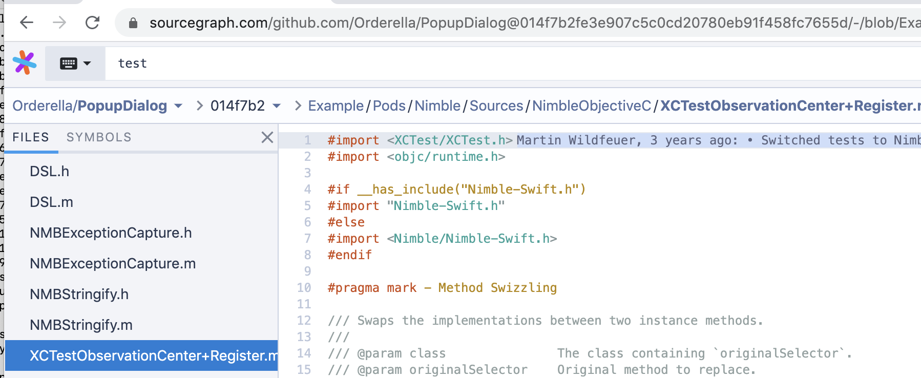Click line number 1 in the code gutter
921x378 pixels.
(x=307, y=140)
